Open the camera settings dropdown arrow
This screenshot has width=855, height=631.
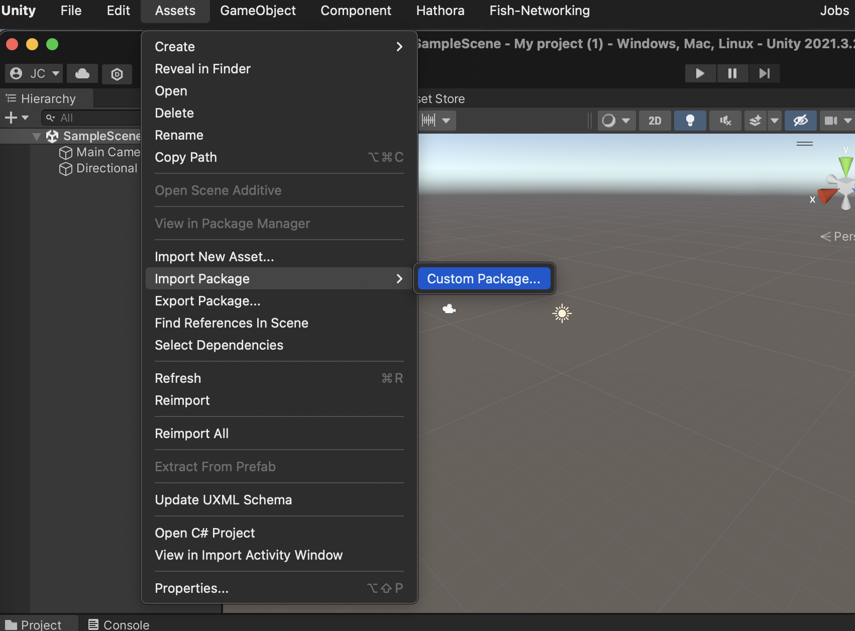[x=848, y=121]
